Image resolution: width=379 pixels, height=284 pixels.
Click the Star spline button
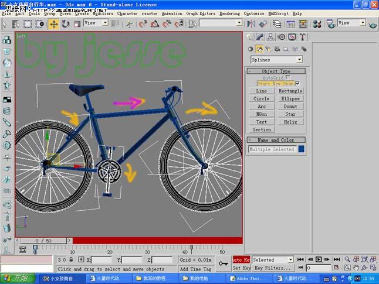click(290, 114)
